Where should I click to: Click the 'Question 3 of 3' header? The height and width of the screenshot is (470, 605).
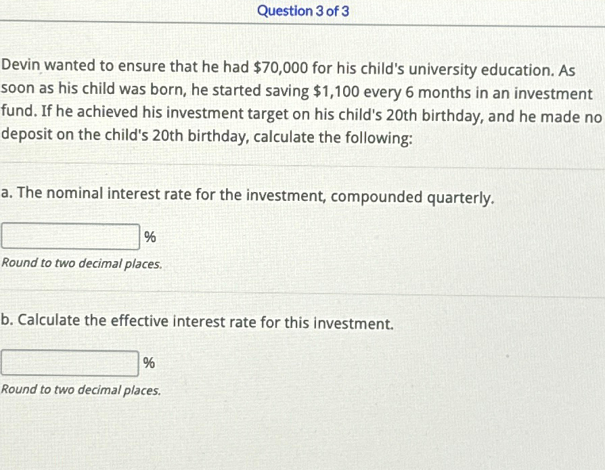(x=303, y=11)
